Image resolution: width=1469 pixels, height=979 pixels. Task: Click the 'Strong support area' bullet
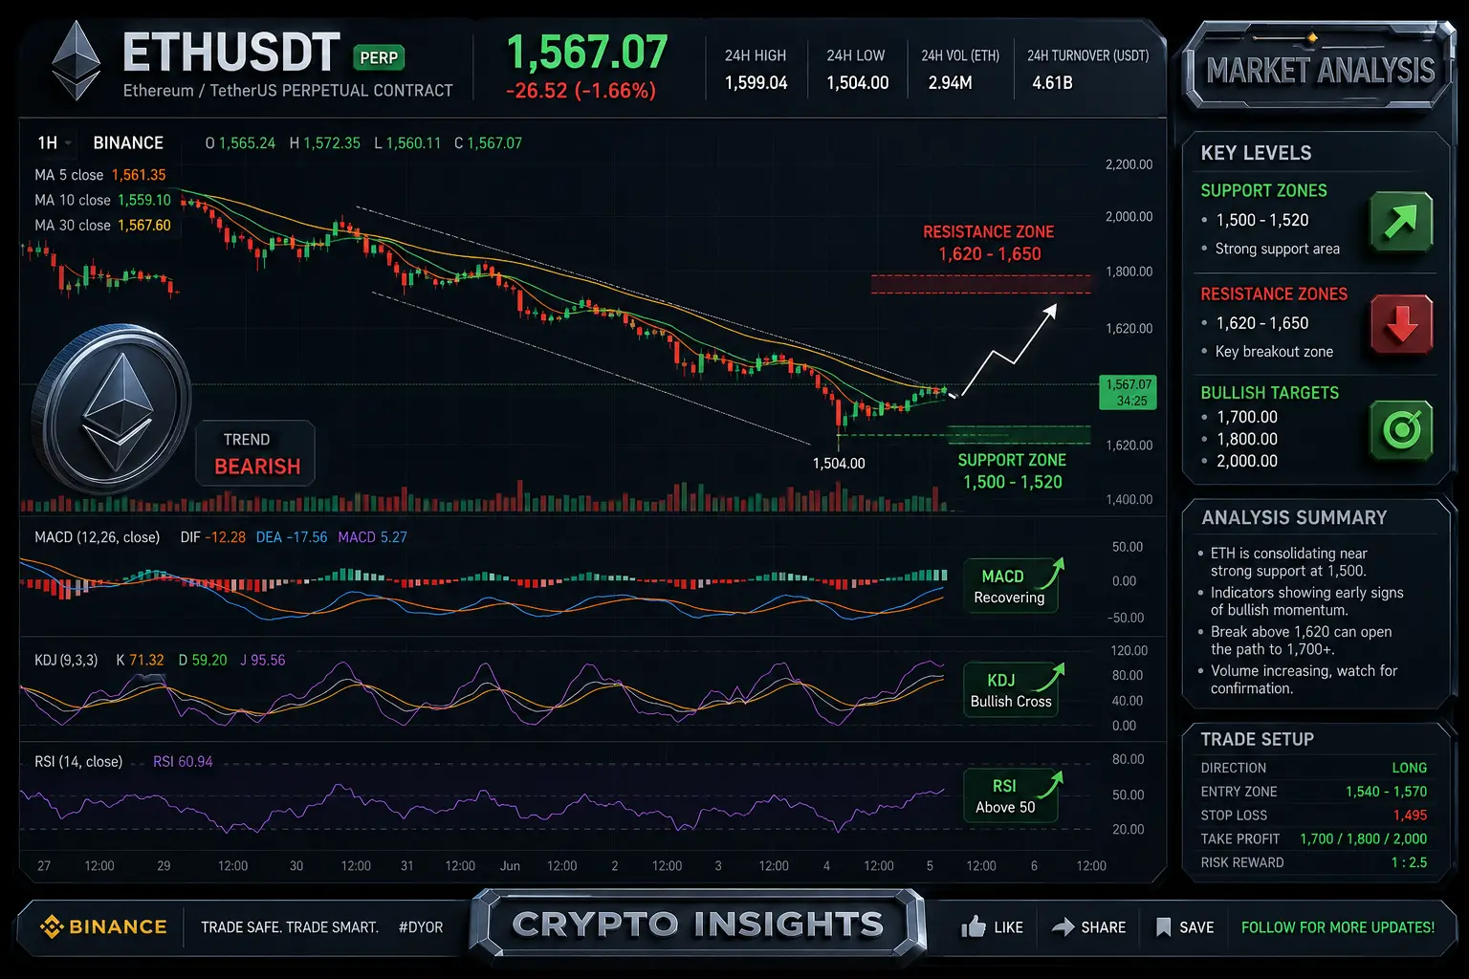pyautogui.click(x=1277, y=250)
